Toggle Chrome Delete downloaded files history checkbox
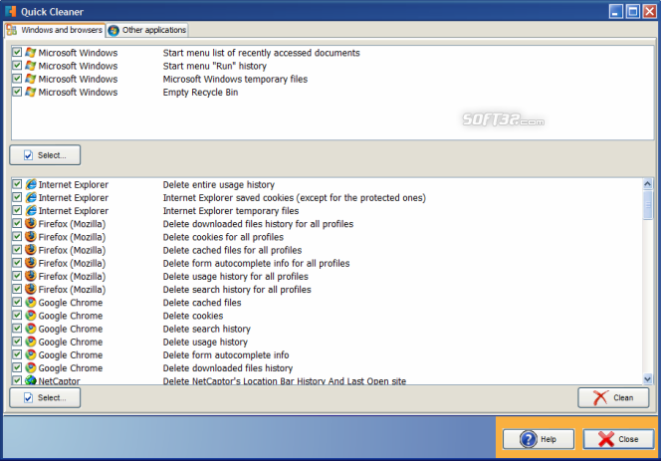This screenshot has height=461, width=661. coord(17,367)
